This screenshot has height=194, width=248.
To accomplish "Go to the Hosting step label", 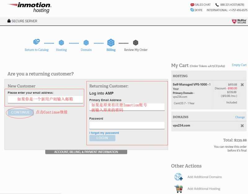I will click(61, 50).
